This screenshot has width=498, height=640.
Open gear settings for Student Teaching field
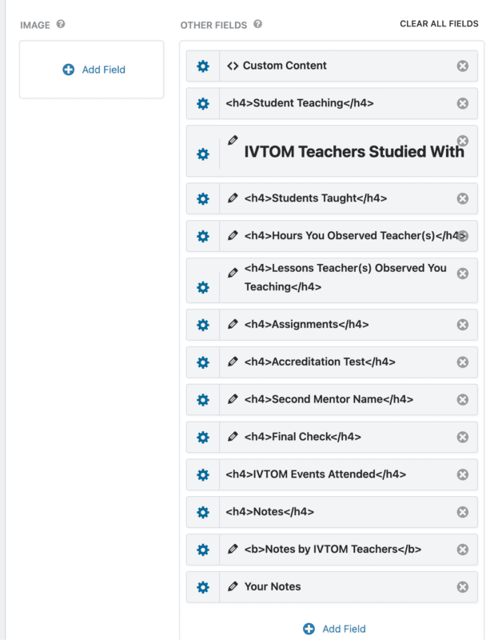pos(203,103)
